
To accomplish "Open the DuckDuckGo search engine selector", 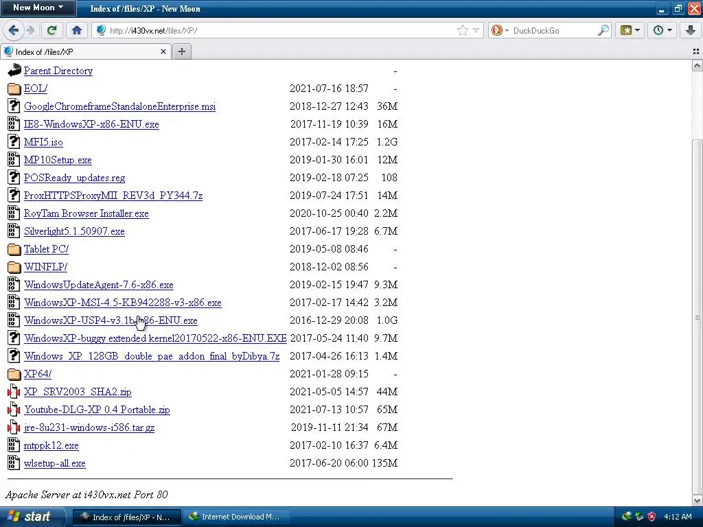I will (500, 30).
